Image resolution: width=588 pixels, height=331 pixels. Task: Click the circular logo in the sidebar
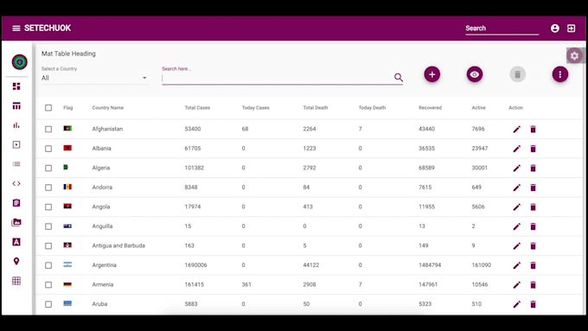pos(20,62)
